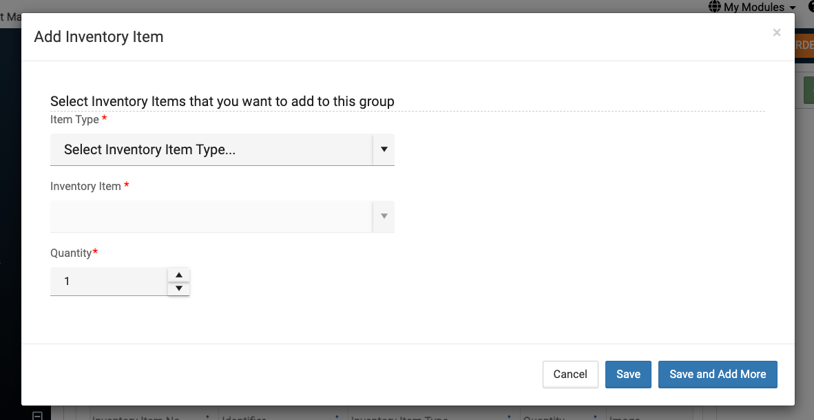The height and width of the screenshot is (420, 814).
Task: Open Inventory Item Type column options dots
Action: 509,416
